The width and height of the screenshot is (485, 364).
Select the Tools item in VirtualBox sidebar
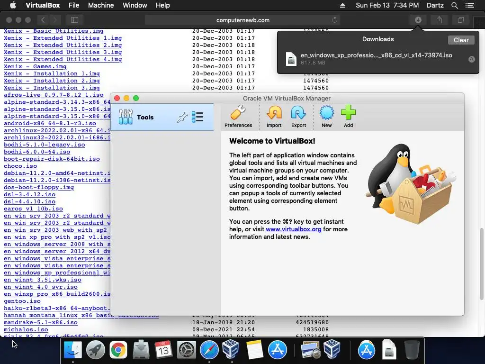click(162, 117)
